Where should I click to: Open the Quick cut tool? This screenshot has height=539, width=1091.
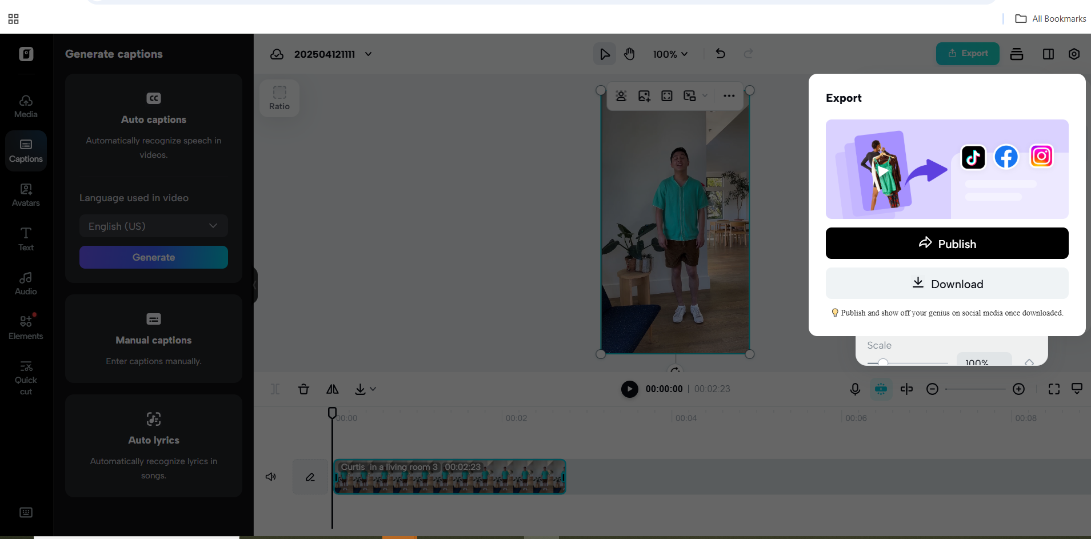point(26,378)
